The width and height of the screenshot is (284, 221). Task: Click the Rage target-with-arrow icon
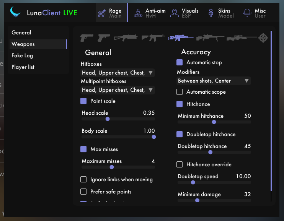tap(102, 13)
